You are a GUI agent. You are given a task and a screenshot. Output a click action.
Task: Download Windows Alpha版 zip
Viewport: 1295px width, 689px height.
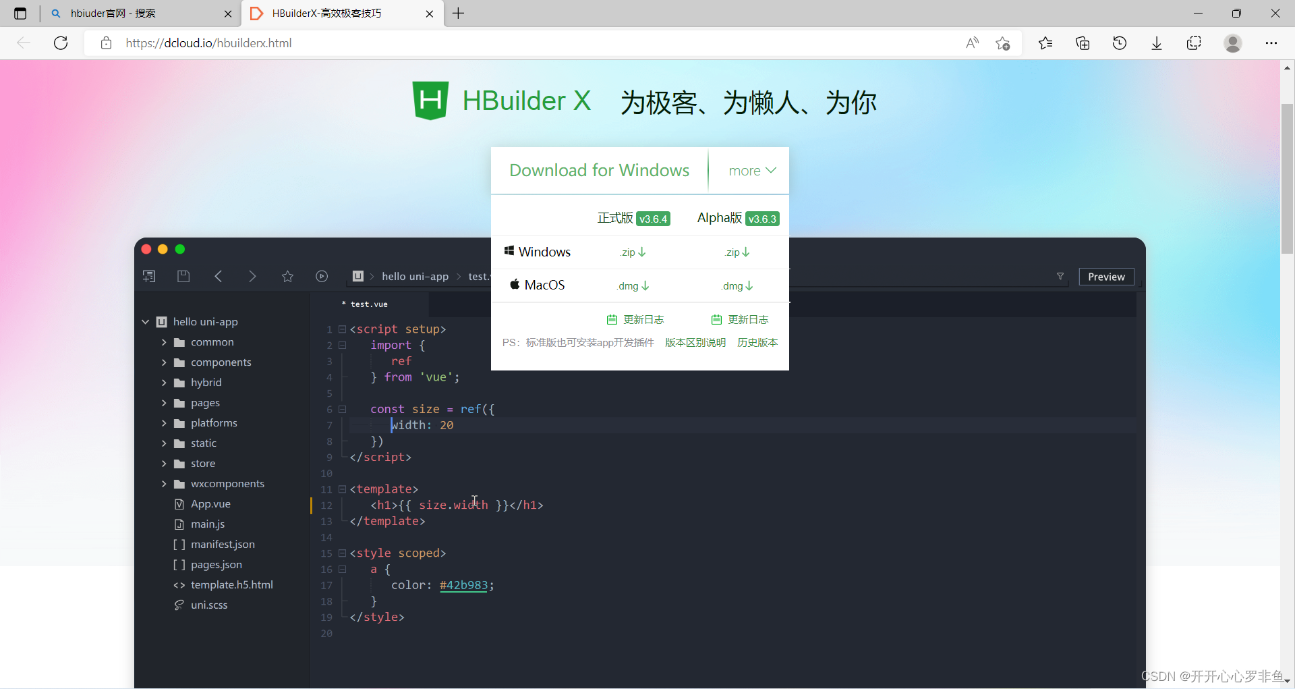point(737,252)
